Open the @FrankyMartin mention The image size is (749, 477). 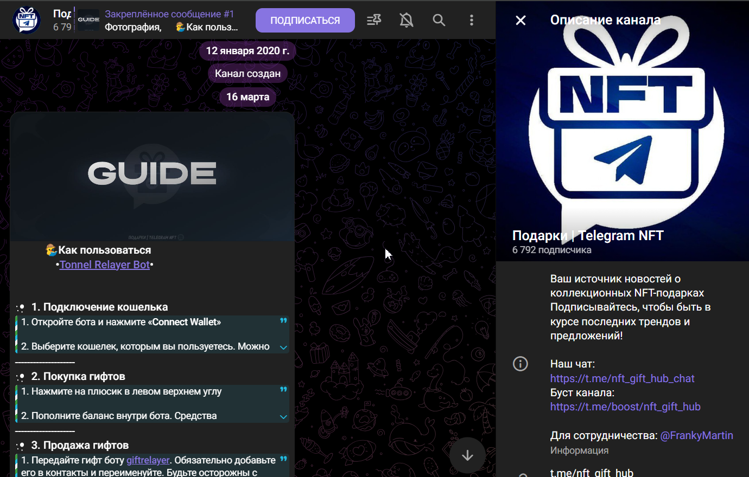pos(696,435)
